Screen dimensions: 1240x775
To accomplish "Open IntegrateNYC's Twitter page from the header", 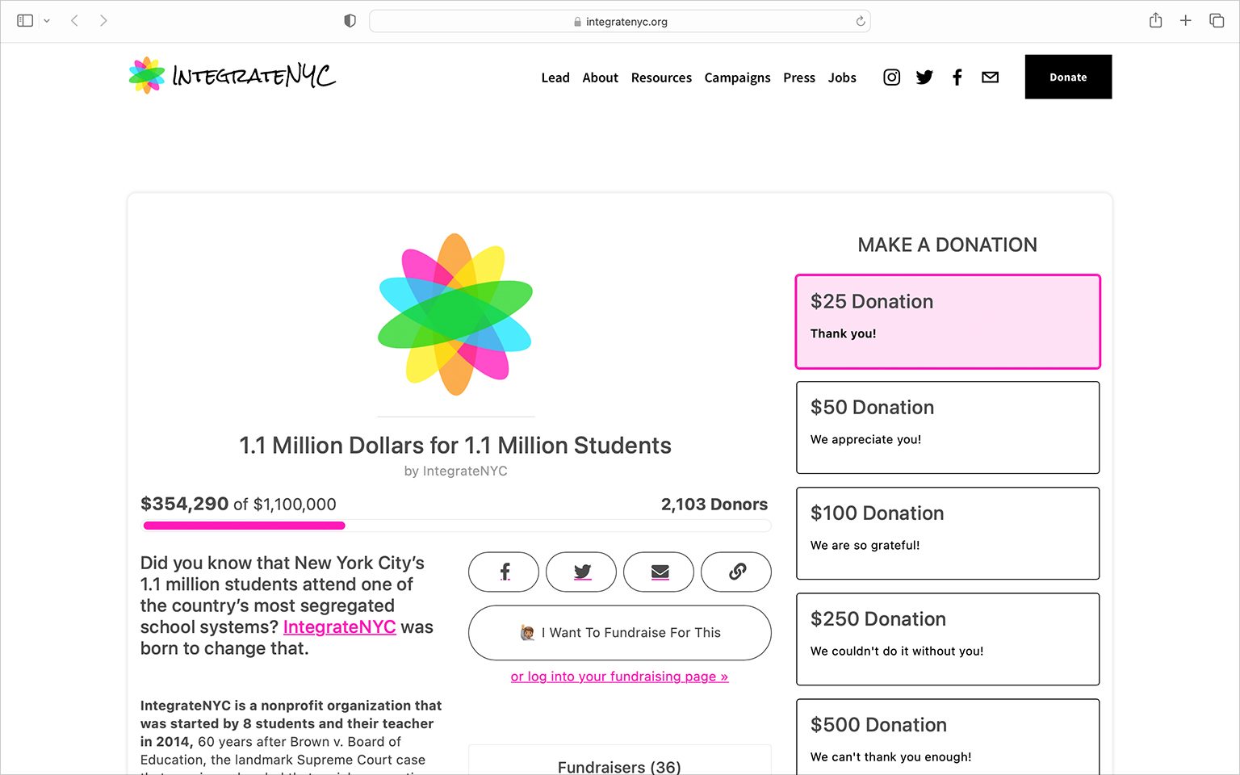I will [x=924, y=77].
